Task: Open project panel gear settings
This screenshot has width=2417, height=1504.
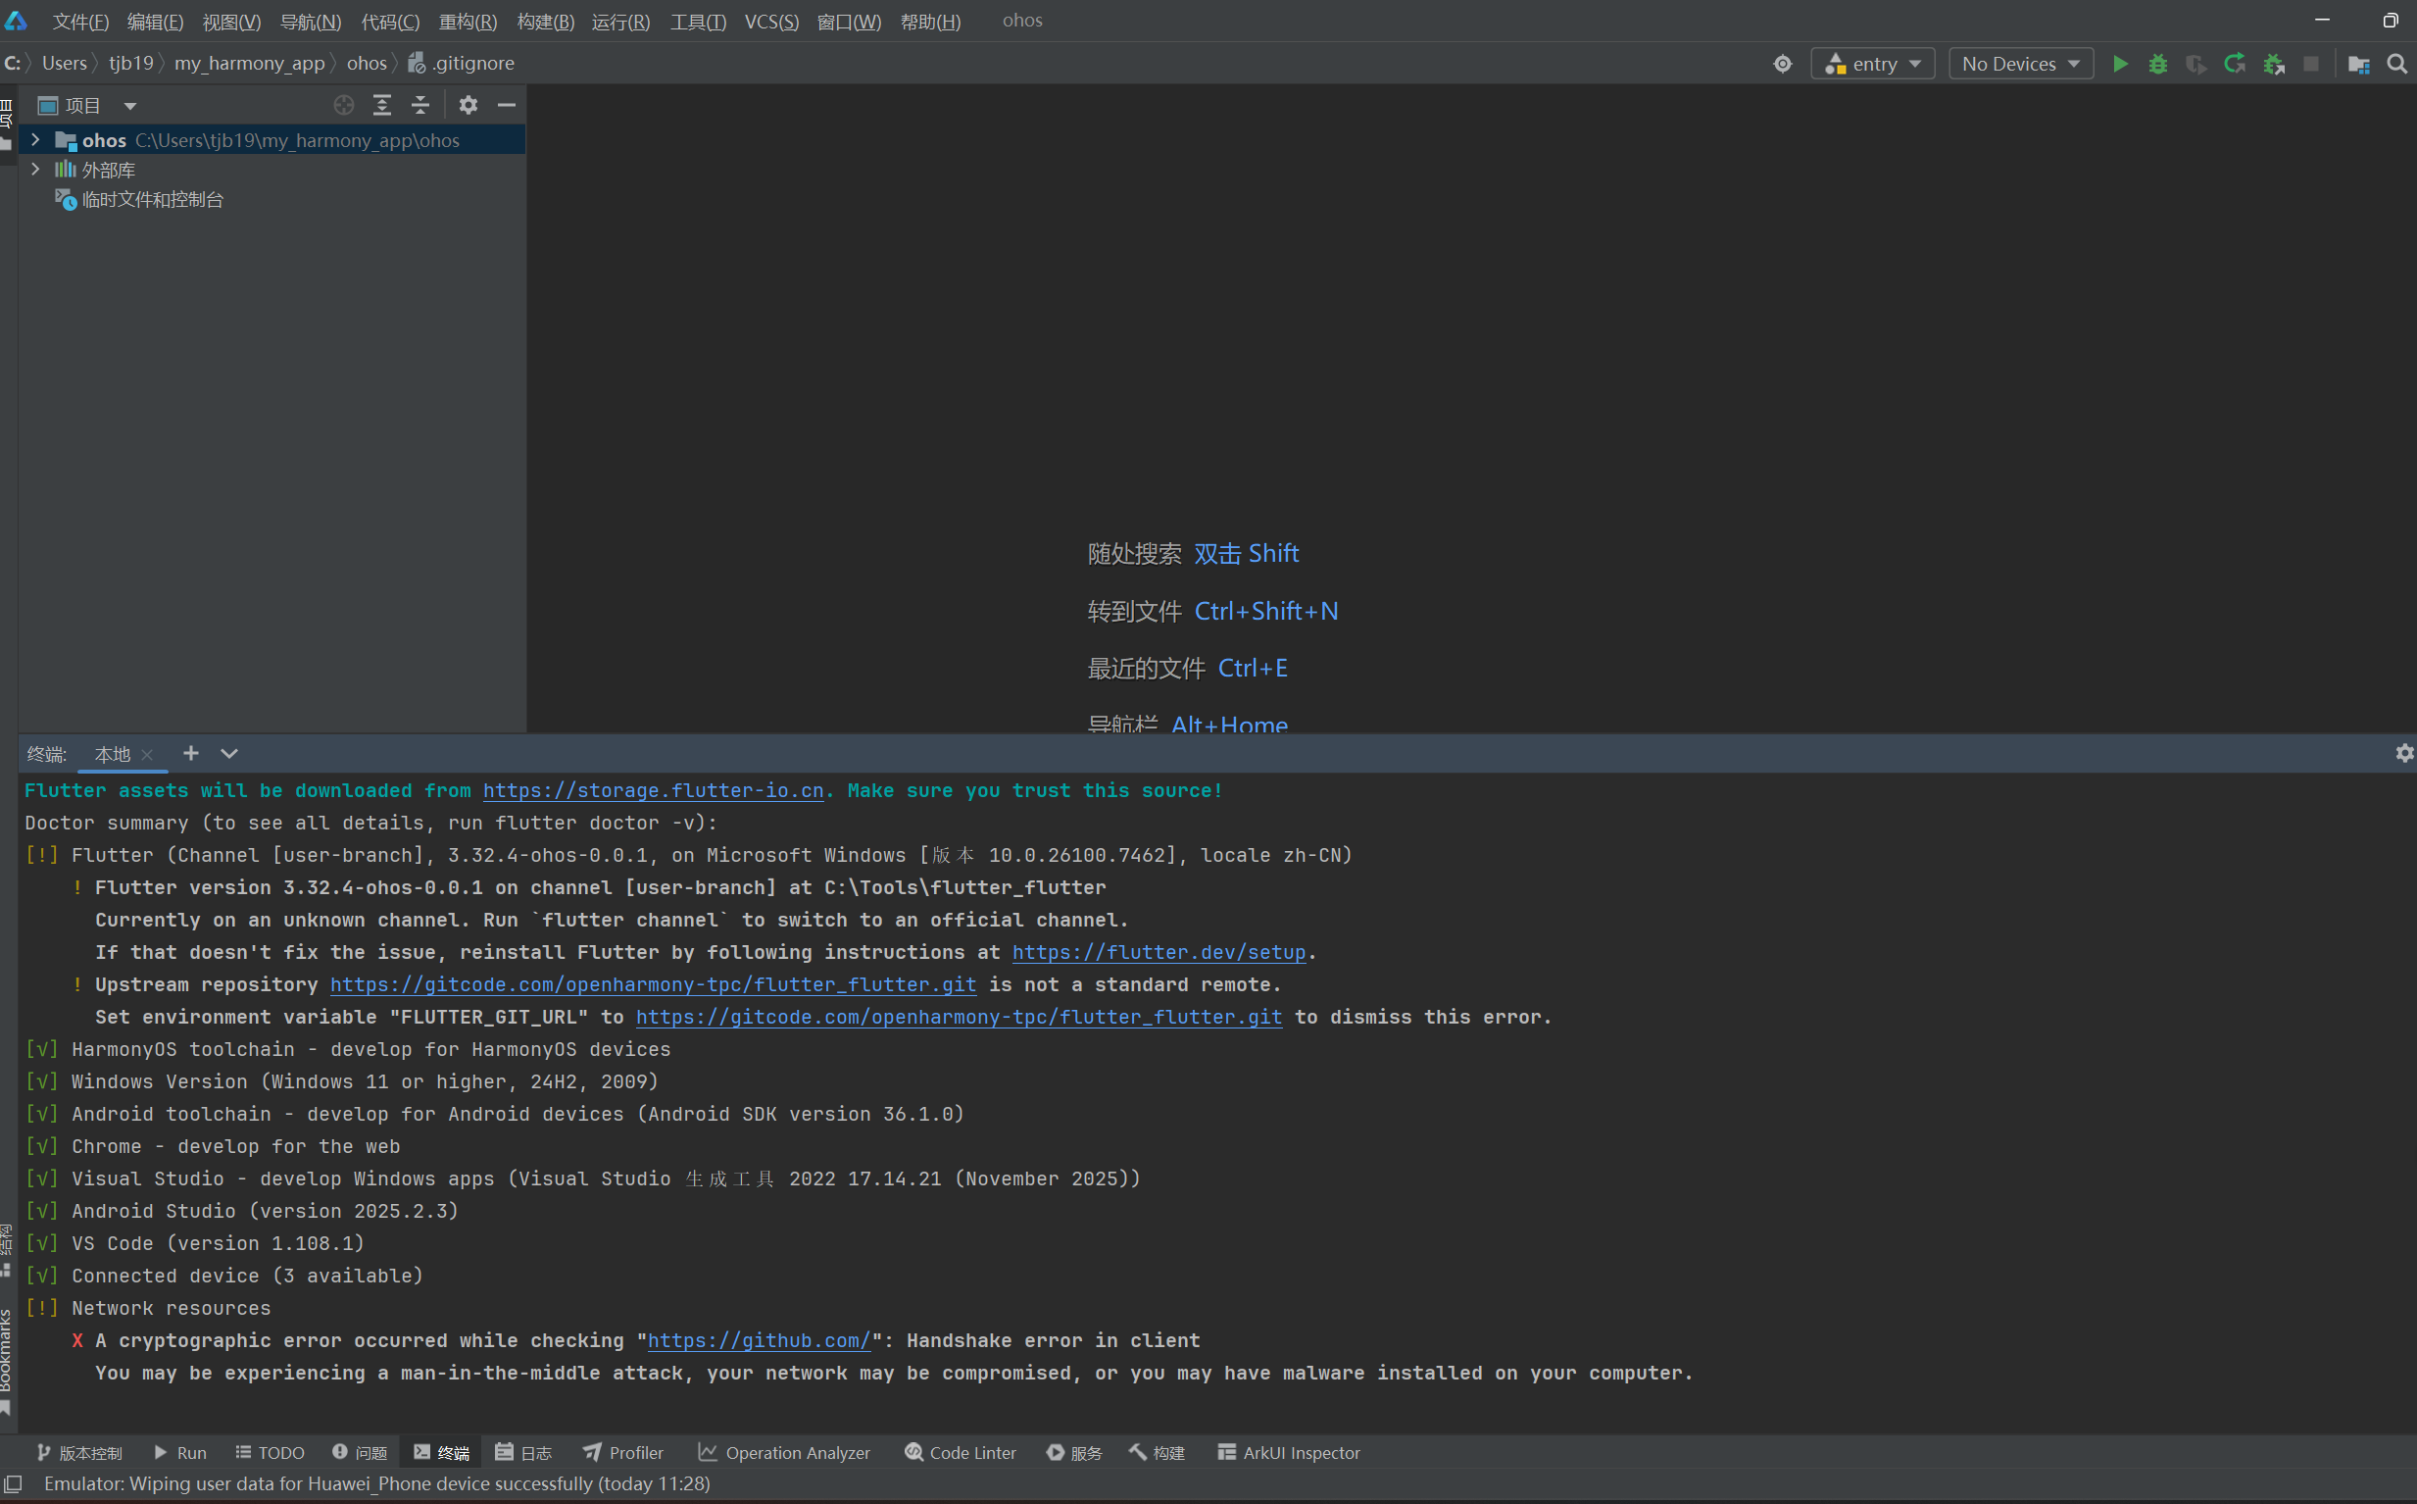Action: 469,106
